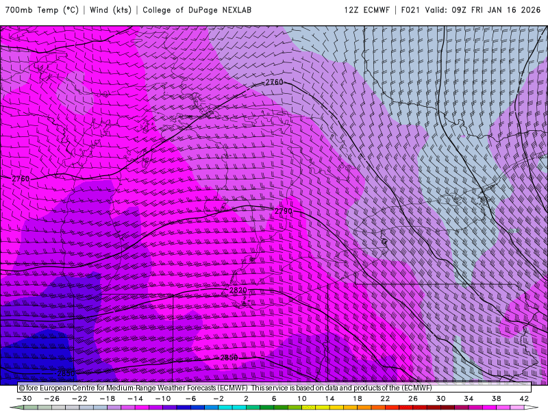548x411 pixels.
Task: Click the "700mb Temp (°C)" title text
Action: click(42, 10)
